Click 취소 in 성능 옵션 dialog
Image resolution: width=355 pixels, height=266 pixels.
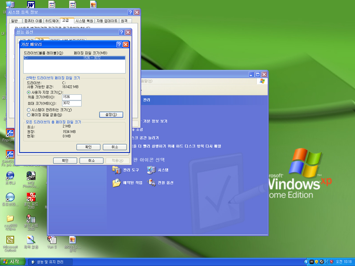pos(92,161)
